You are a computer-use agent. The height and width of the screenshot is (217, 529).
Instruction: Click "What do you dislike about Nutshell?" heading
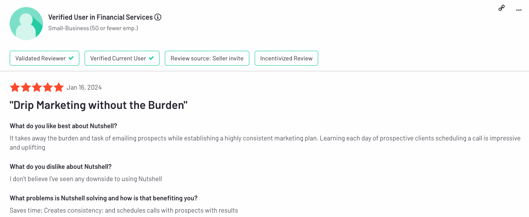pos(60,167)
